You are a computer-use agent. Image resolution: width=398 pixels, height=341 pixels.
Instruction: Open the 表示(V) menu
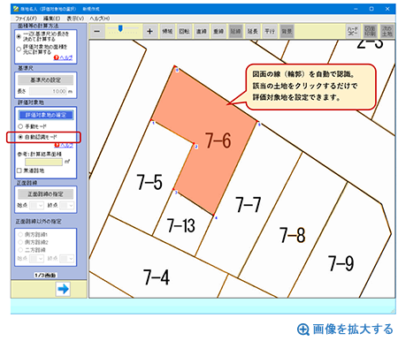point(75,19)
